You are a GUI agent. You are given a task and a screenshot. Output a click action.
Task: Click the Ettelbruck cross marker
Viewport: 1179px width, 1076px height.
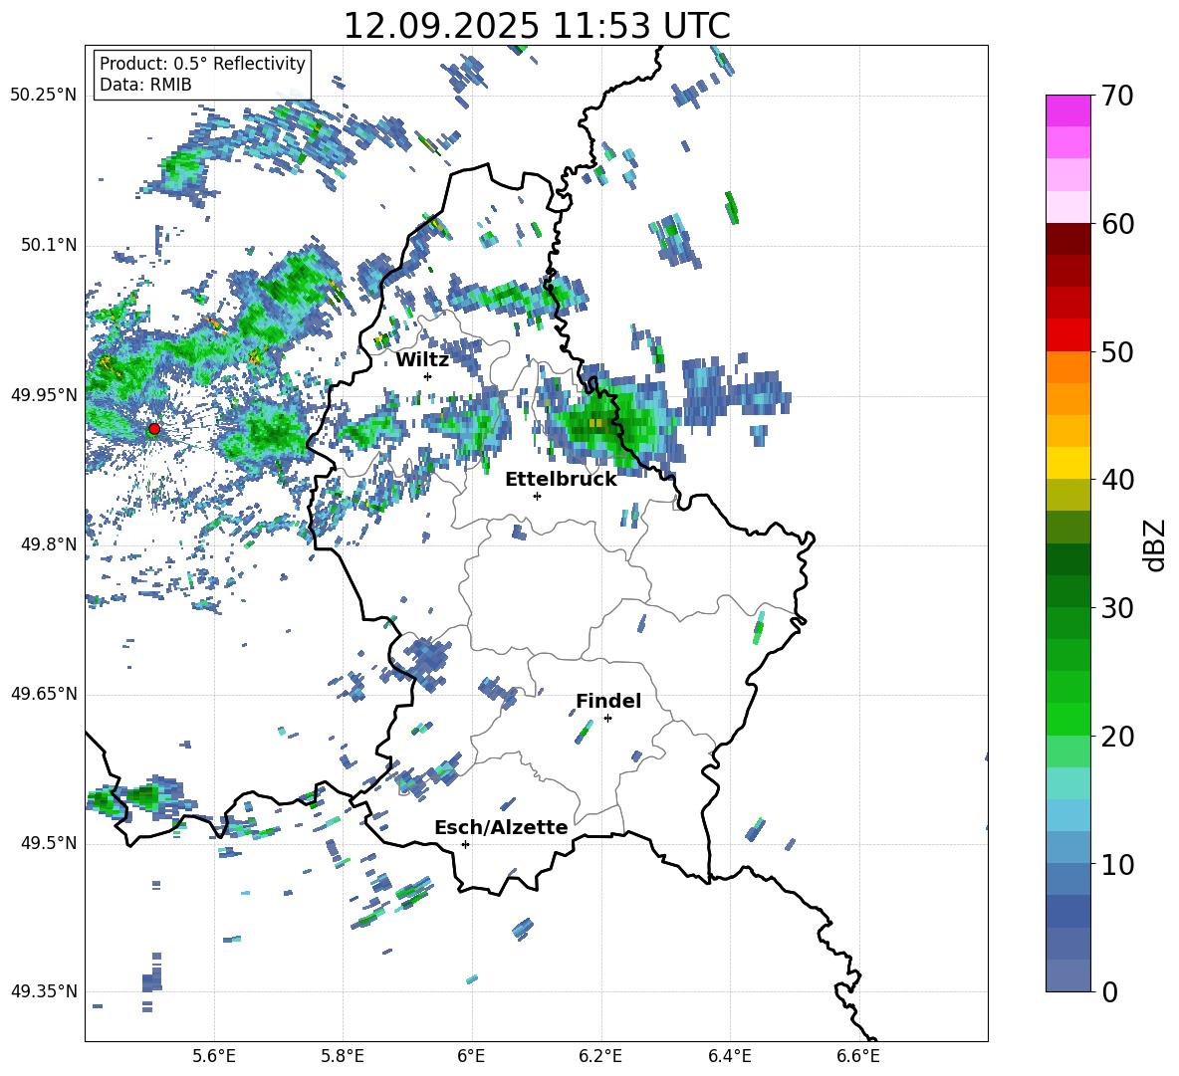pyautogui.click(x=537, y=496)
